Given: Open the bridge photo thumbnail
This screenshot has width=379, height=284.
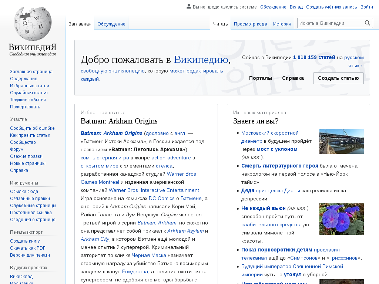Looking at the screenshot, I should click(341, 141).
